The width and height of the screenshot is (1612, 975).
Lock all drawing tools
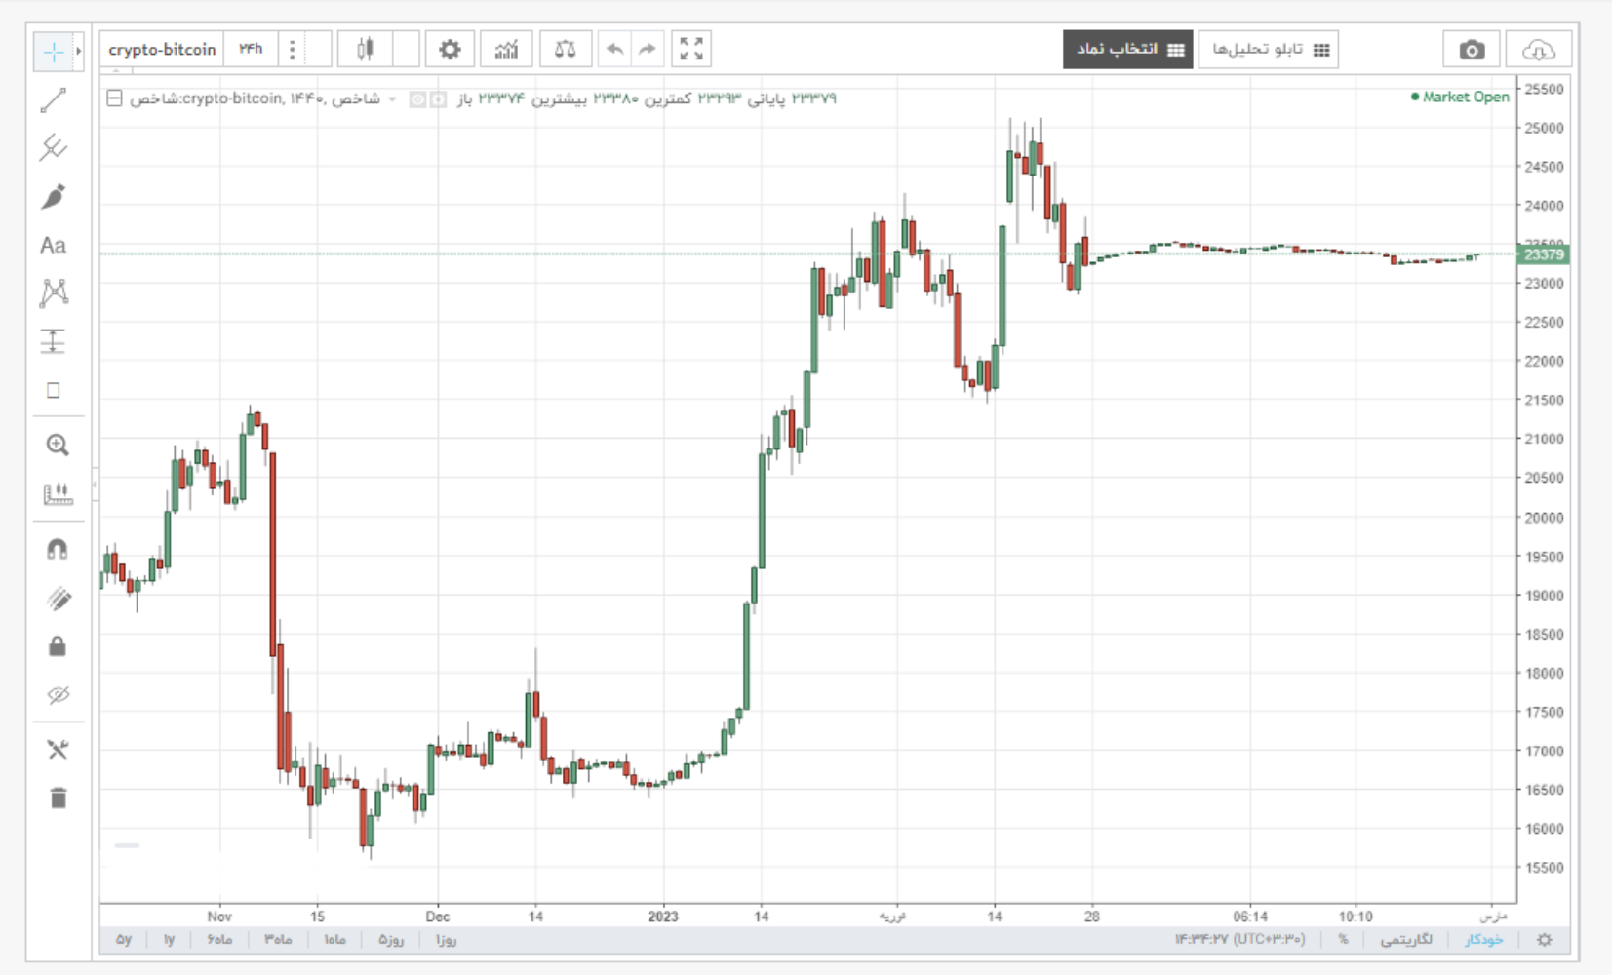pos(58,646)
